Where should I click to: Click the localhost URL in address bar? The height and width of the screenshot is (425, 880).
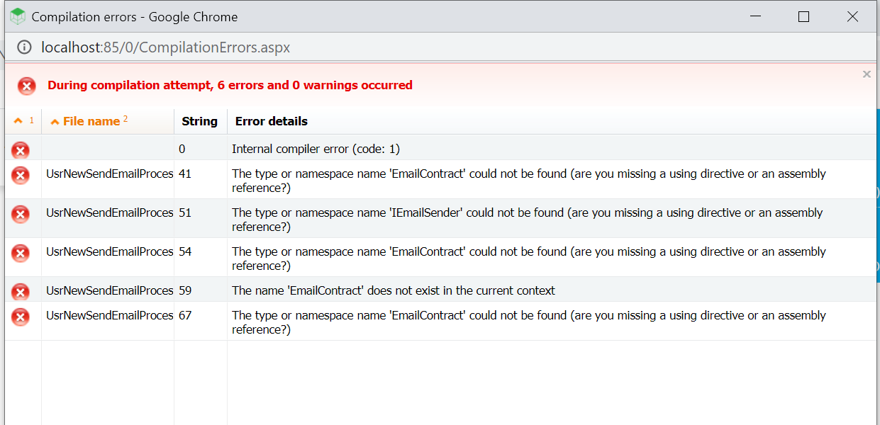(166, 47)
